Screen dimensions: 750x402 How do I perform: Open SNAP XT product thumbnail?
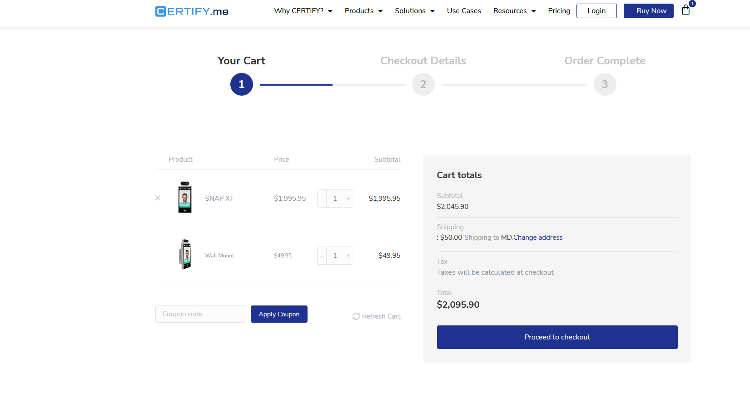[x=185, y=198]
